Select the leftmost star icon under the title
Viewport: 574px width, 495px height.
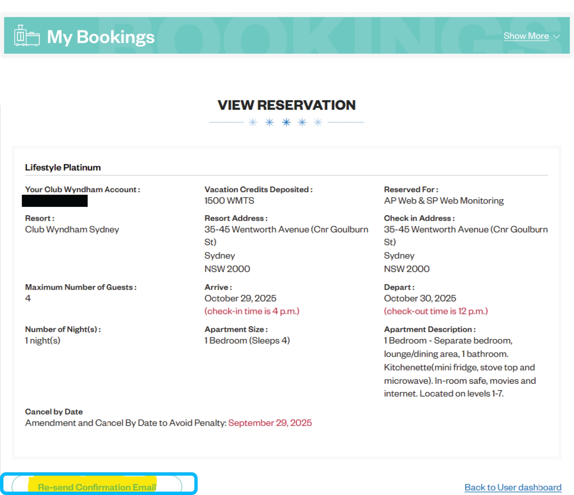[252, 122]
